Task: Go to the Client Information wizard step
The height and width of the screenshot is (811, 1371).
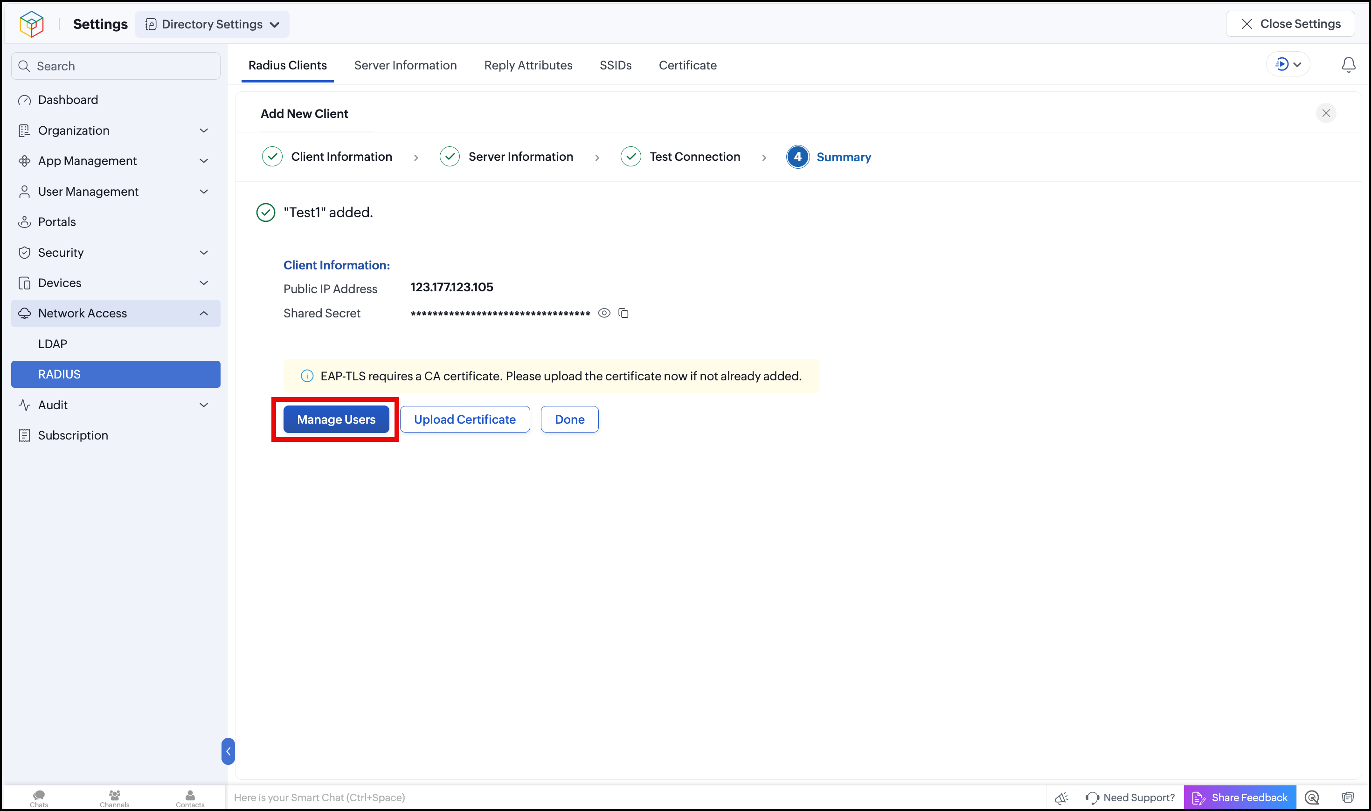Action: (x=327, y=157)
